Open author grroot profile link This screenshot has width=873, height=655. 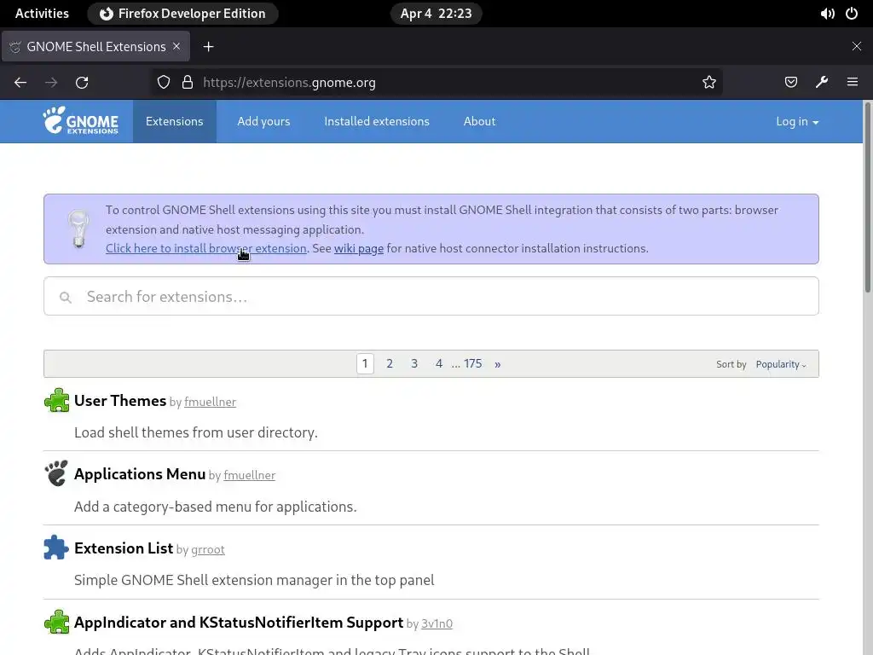click(x=208, y=550)
